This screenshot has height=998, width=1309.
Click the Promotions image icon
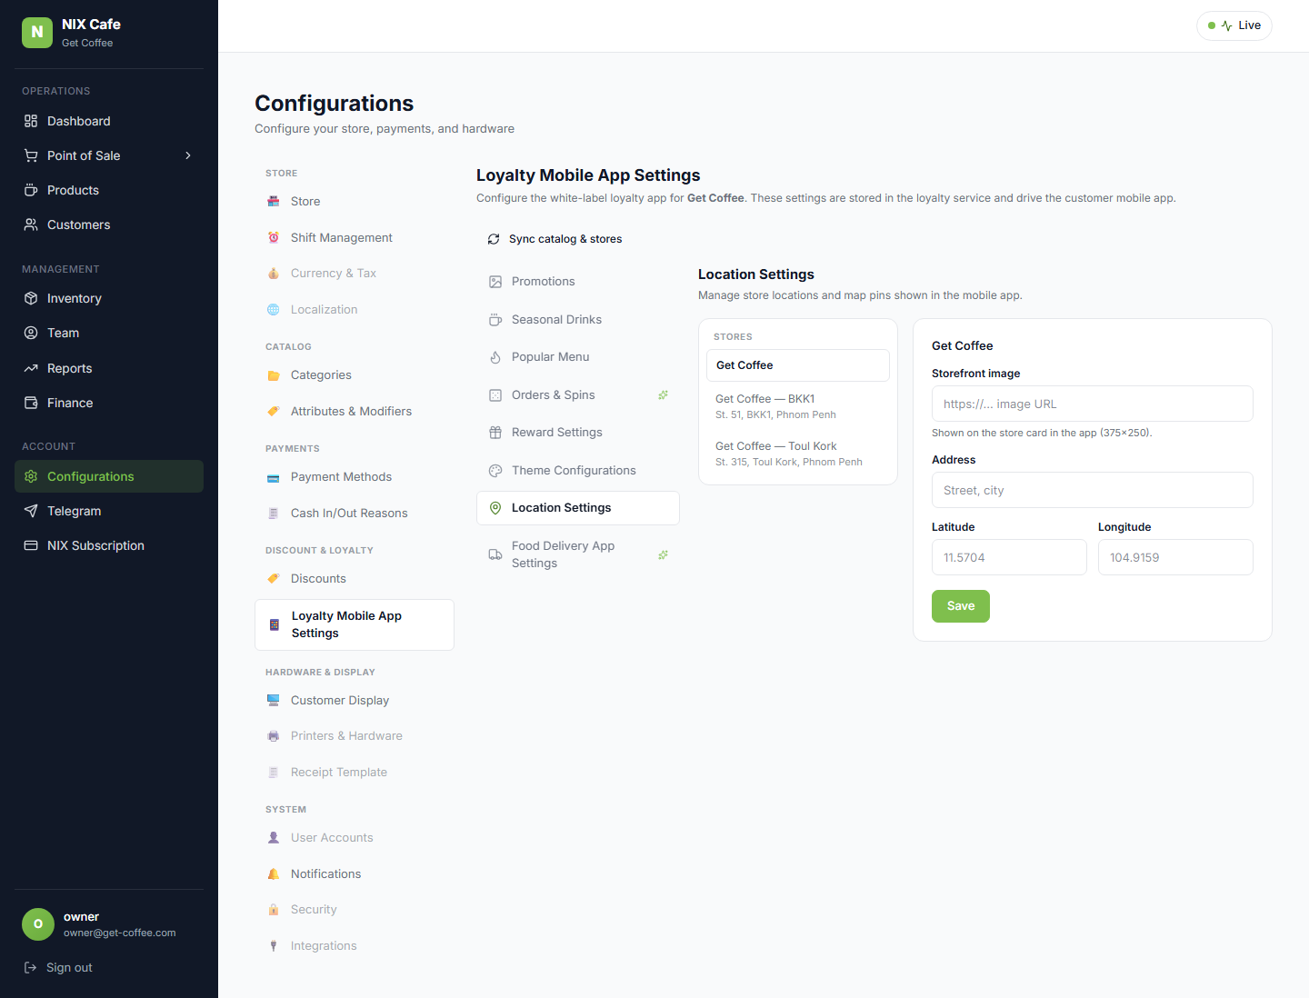495,282
